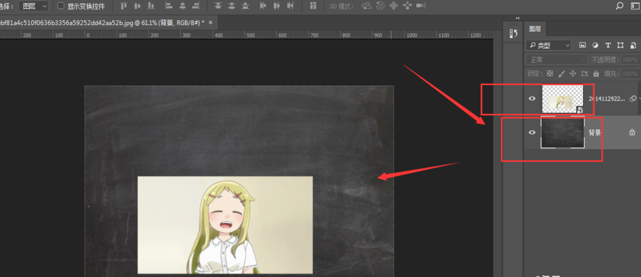Open the 正常 blend mode dropdown

551,59
